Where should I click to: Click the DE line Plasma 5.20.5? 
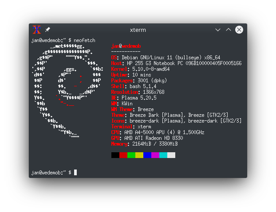click(x=134, y=98)
